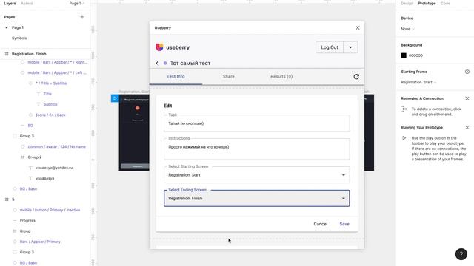Click the play icon in Running Your Prototype
474x266 pixels.
tap(404, 138)
